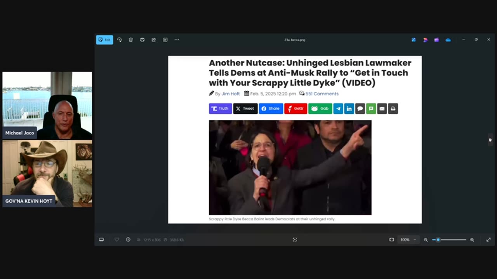Close the Photos window
This screenshot has width=497, height=279.
point(488,40)
